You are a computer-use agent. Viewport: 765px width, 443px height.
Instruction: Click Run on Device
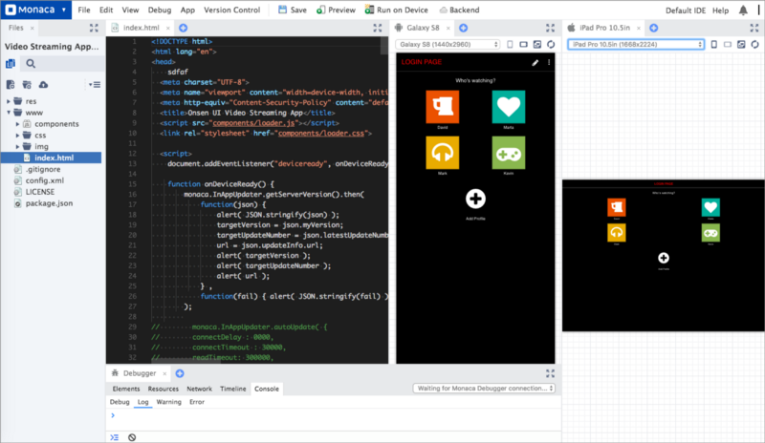point(396,10)
